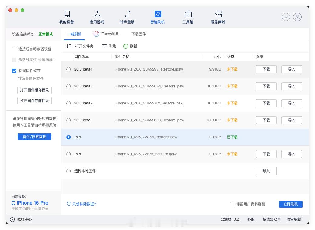Select the 26.0 beta3 firmware radio button
Viewport: 315px width, 230px height.
[68, 86]
